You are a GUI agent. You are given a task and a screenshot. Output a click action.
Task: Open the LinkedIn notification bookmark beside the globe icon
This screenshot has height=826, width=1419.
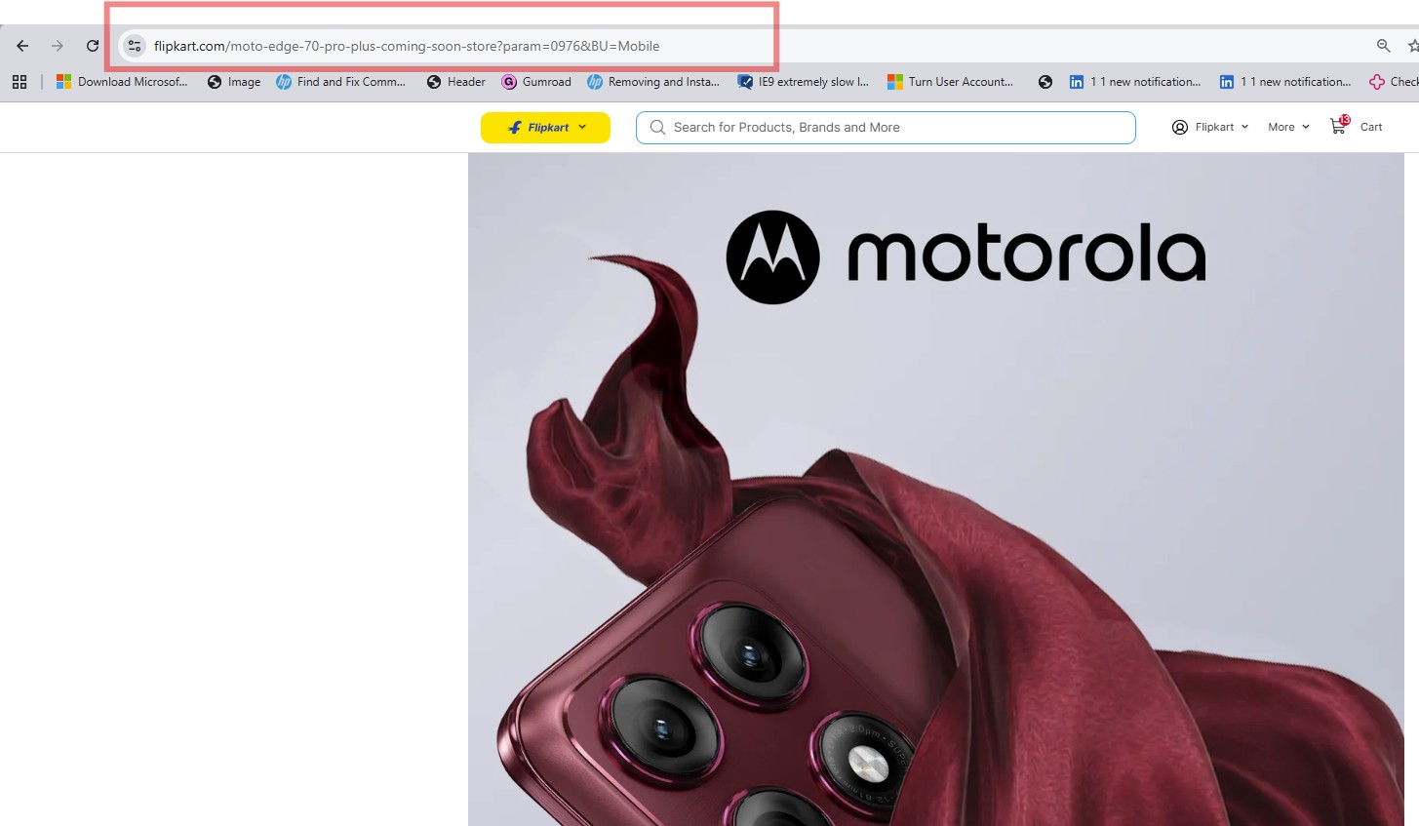pyautogui.click(x=1135, y=82)
